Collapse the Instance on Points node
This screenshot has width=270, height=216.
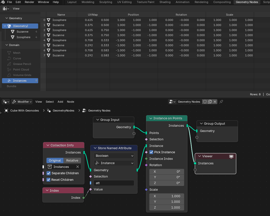tap(151, 118)
